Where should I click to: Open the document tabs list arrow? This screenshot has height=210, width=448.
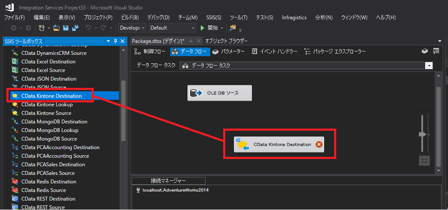pyautogui.click(x=439, y=41)
